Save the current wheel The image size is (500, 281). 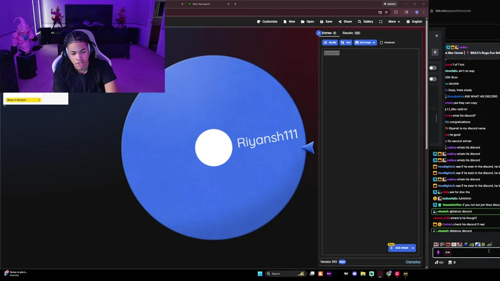(x=326, y=21)
